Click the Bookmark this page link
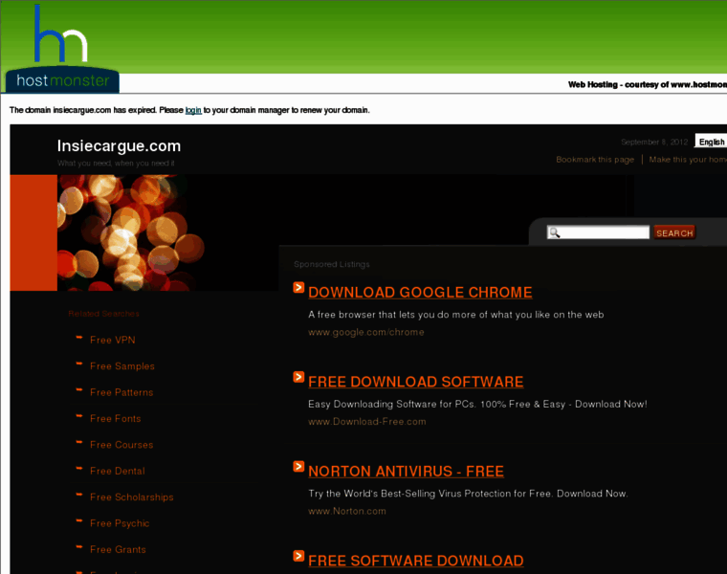This screenshot has height=574, width=727. (595, 160)
